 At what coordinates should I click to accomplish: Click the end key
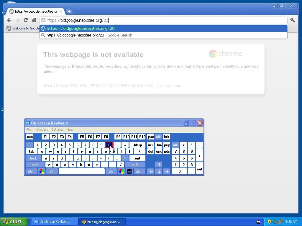pyautogui.click(x=159, y=152)
